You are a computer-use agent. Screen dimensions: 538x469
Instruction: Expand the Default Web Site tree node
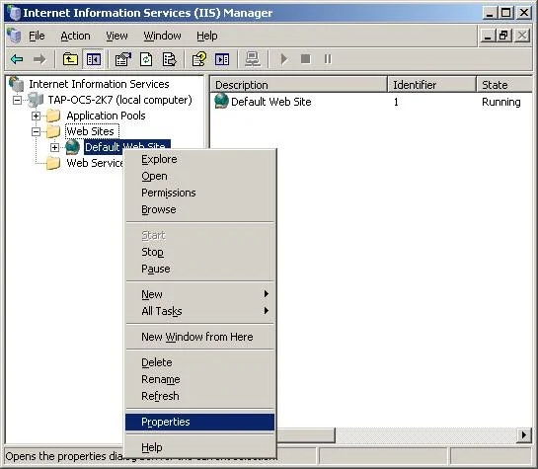54,147
